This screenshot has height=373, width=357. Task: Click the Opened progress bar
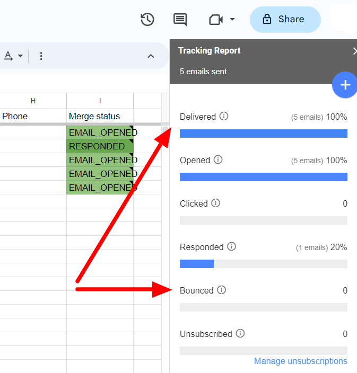tap(264, 177)
